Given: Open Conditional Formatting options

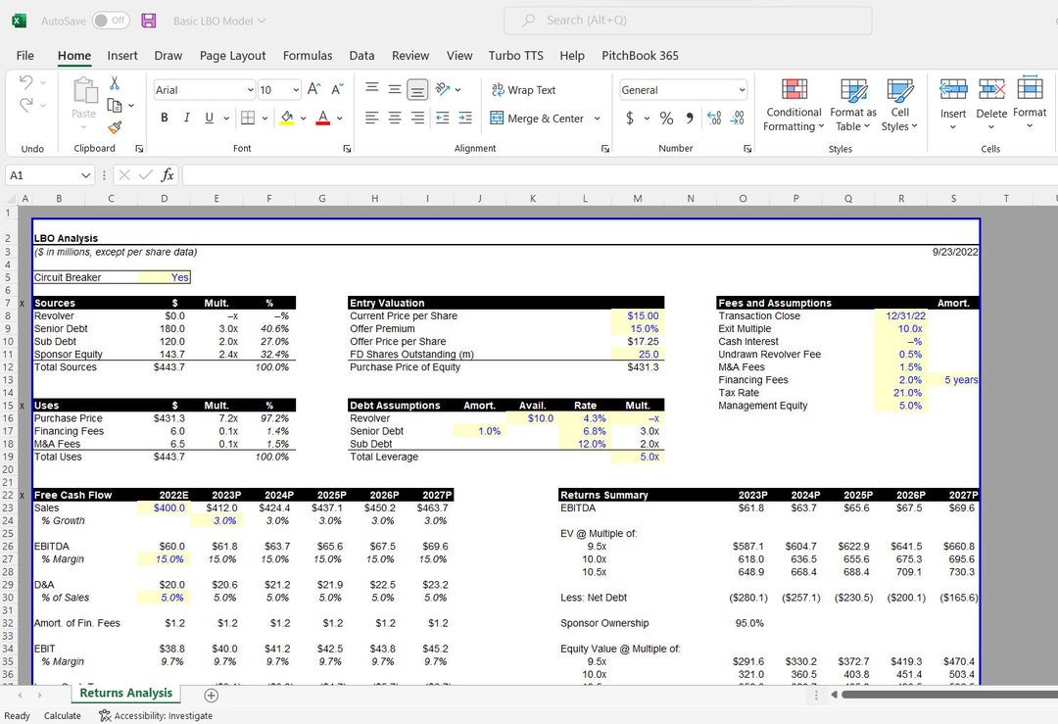Looking at the screenshot, I should click(793, 103).
